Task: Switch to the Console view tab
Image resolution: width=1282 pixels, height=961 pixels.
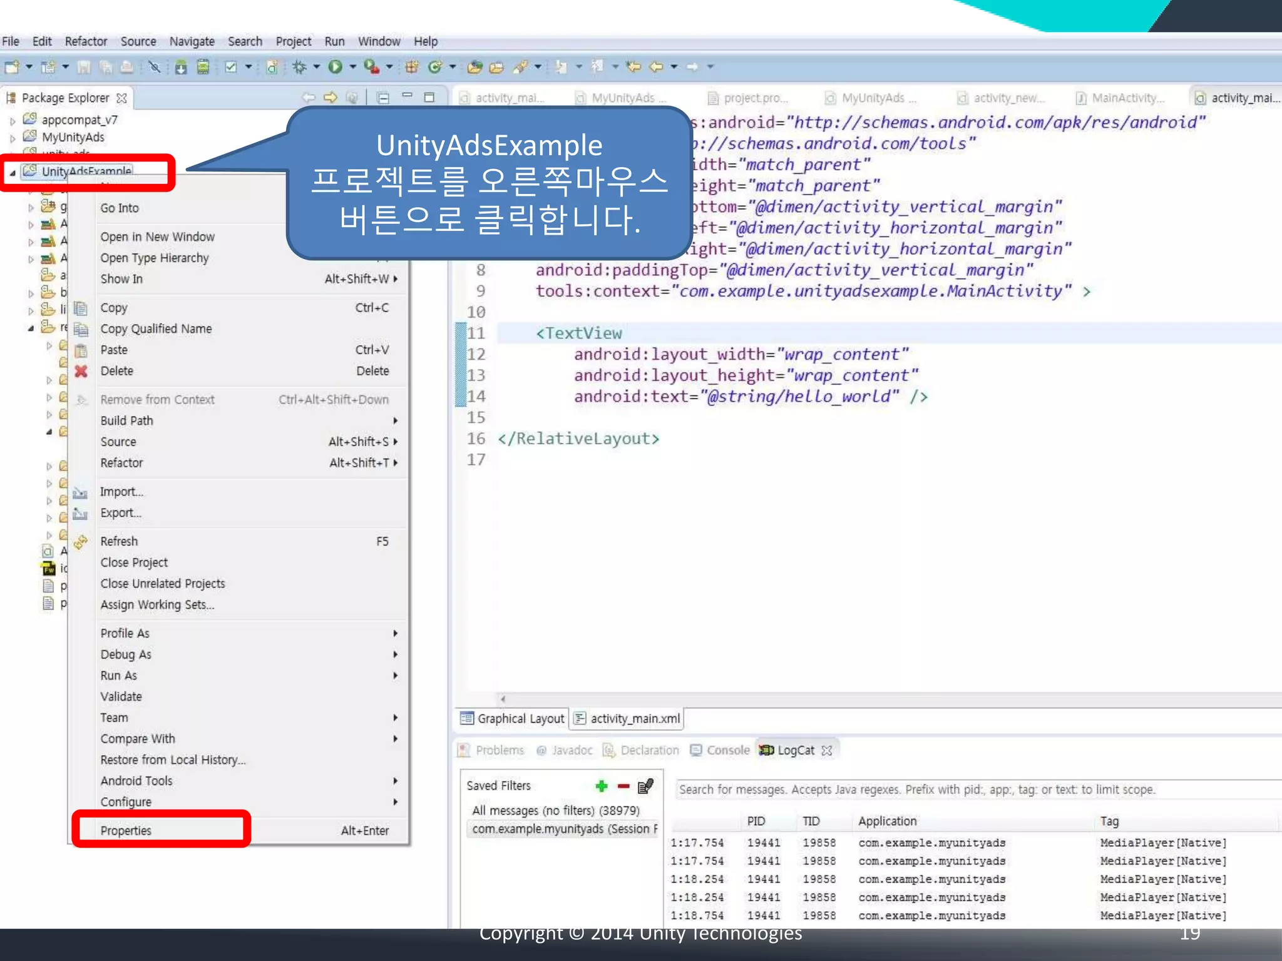Action: point(720,750)
